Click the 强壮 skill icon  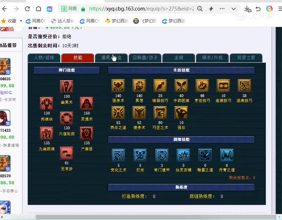click(x=181, y=112)
